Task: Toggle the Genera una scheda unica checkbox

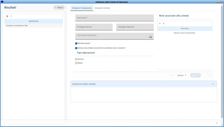Action: point(76,48)
